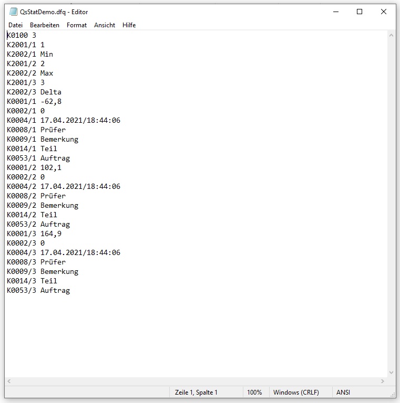The height and width of the screenshot is (403, 400).
Task: Close the QsStatDemo.dfq editor window
Action: tap(384, 12)
